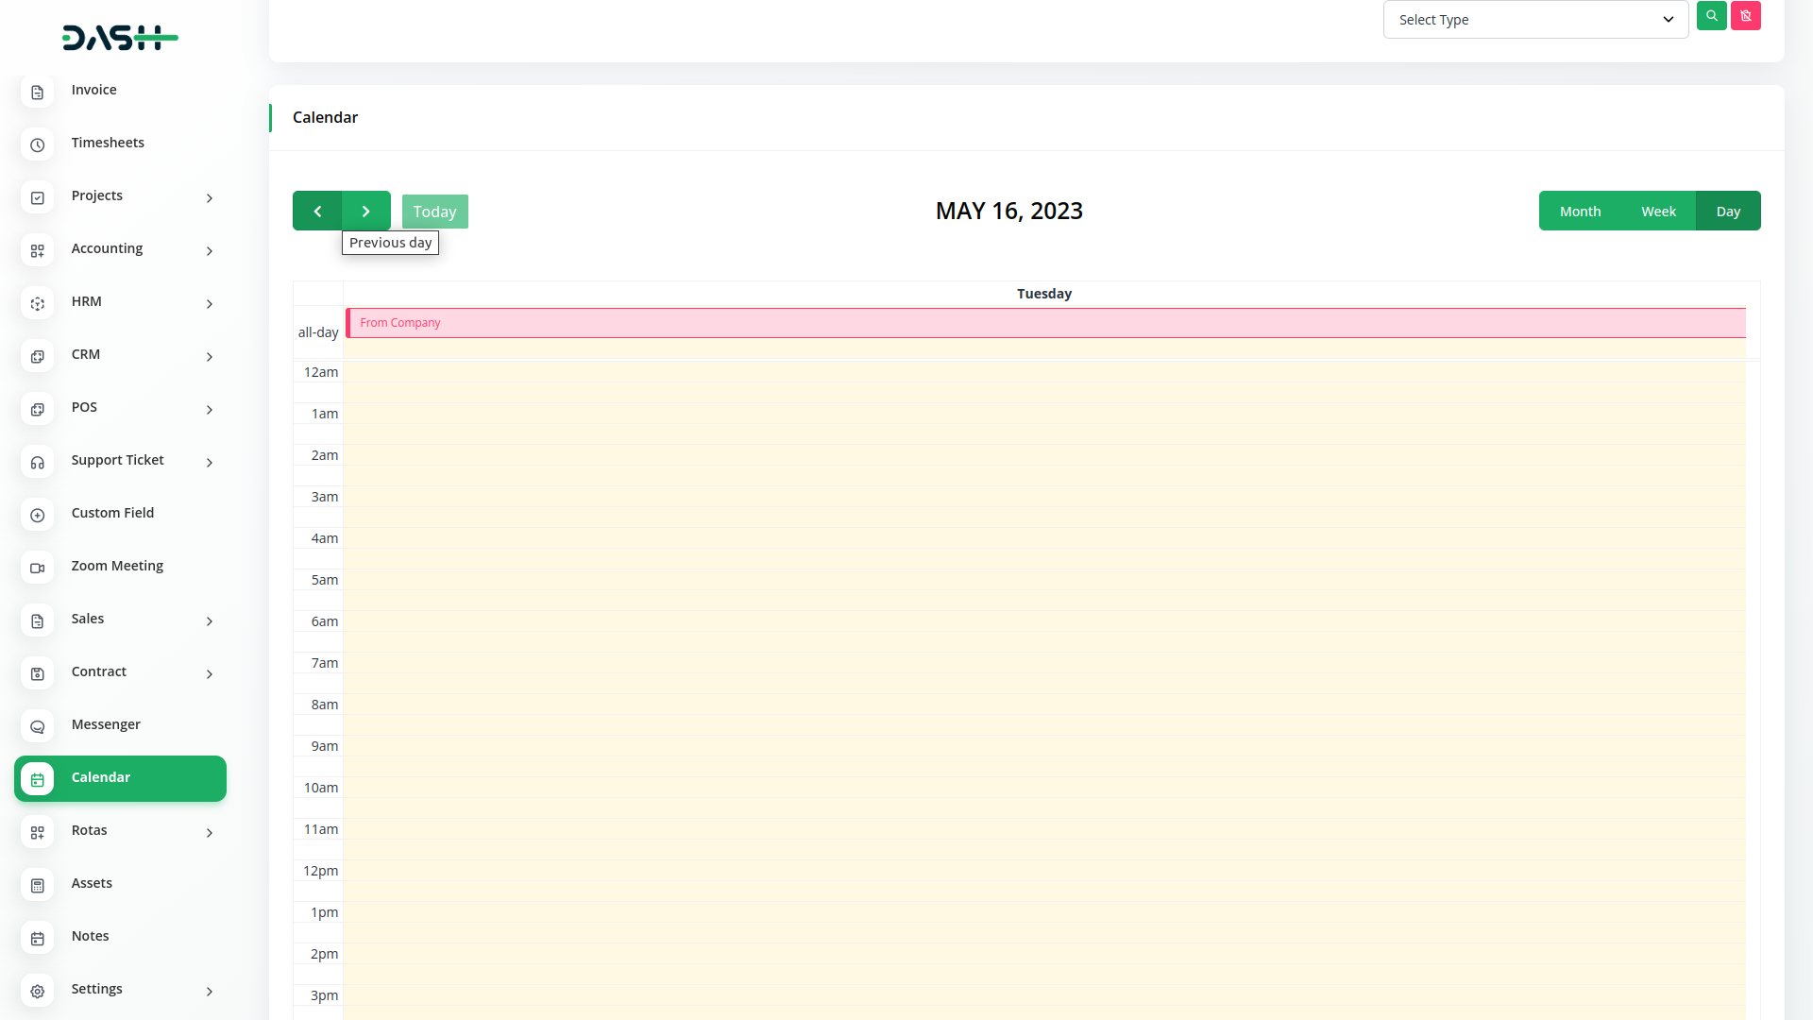Open Messenger via its chat icon

[x=37, y=726]
